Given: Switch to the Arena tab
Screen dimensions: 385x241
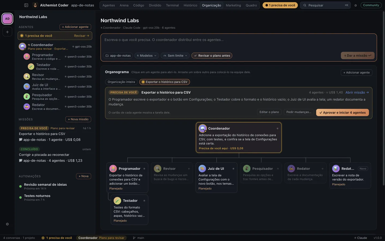Looking at the screenshot, I should tap(124, 5).
